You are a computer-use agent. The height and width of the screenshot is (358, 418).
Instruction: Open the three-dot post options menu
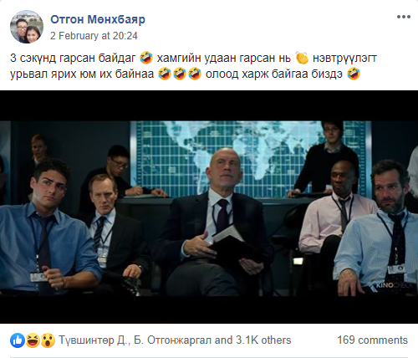tap(404, 17)
